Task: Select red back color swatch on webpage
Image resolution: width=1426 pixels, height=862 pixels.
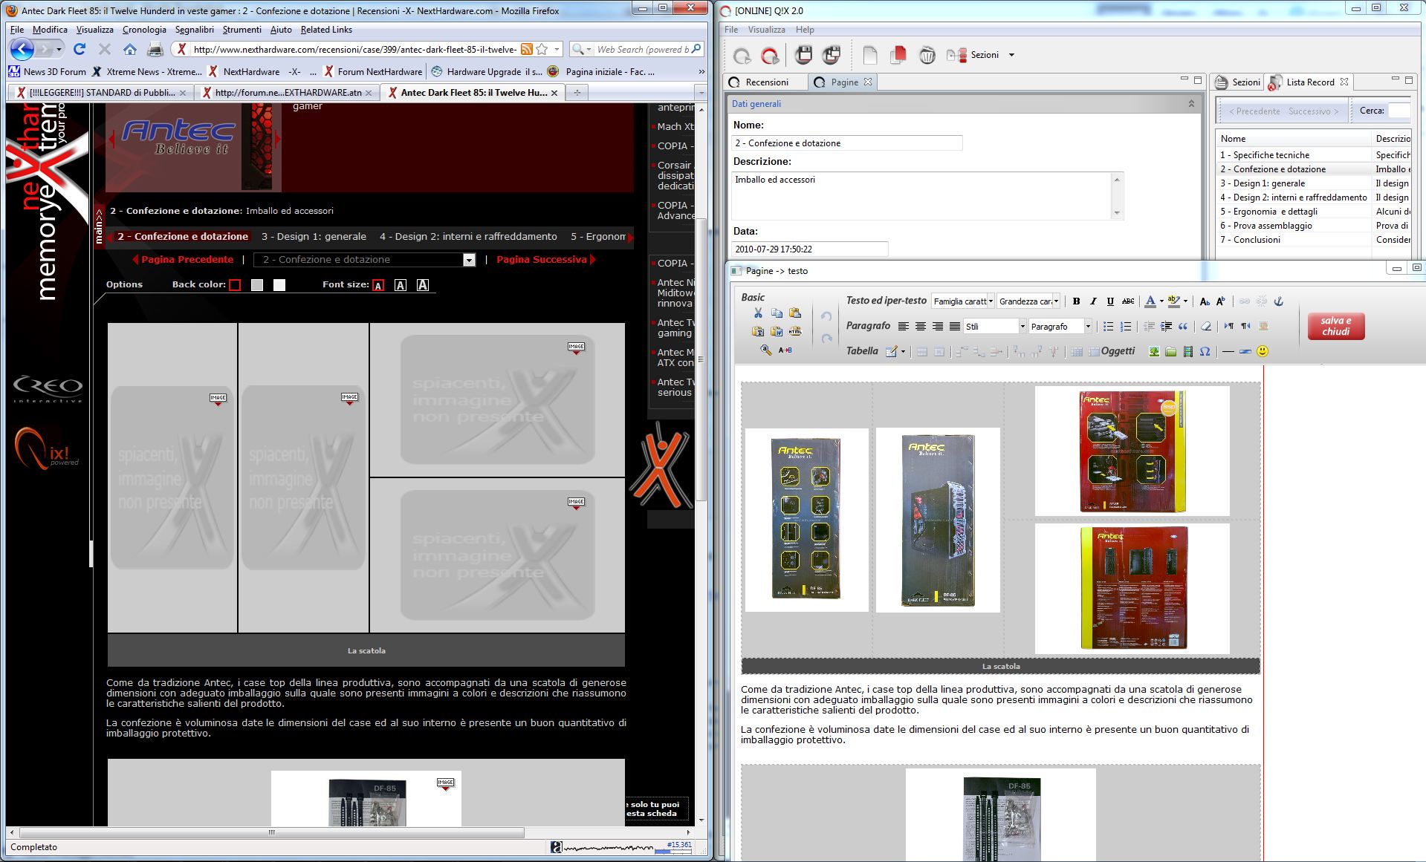Action: point(235,285)
